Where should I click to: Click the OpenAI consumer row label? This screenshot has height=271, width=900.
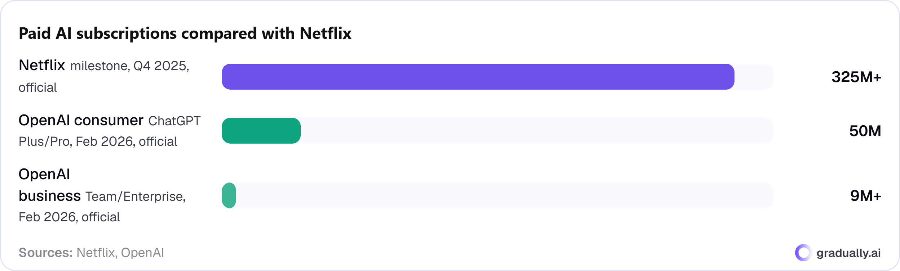(81, 120)
